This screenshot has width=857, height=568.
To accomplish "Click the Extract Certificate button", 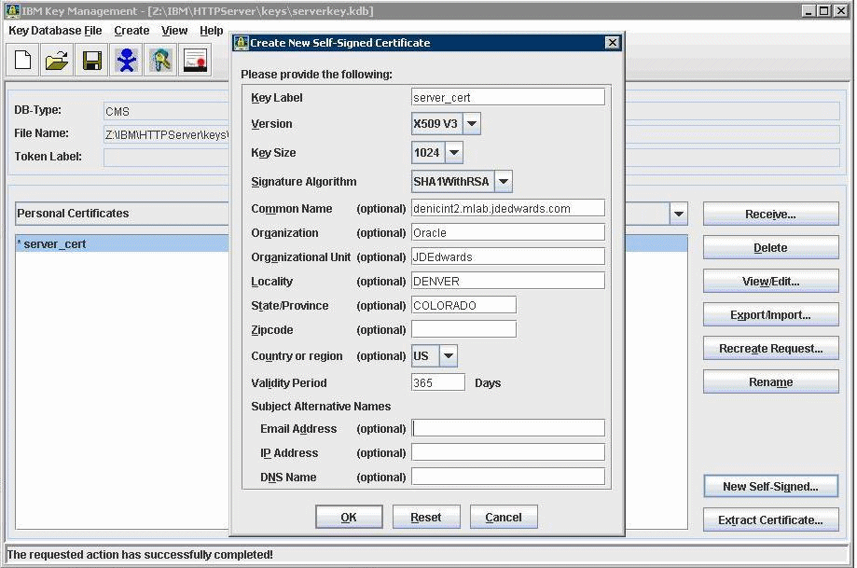I will 770,520.
